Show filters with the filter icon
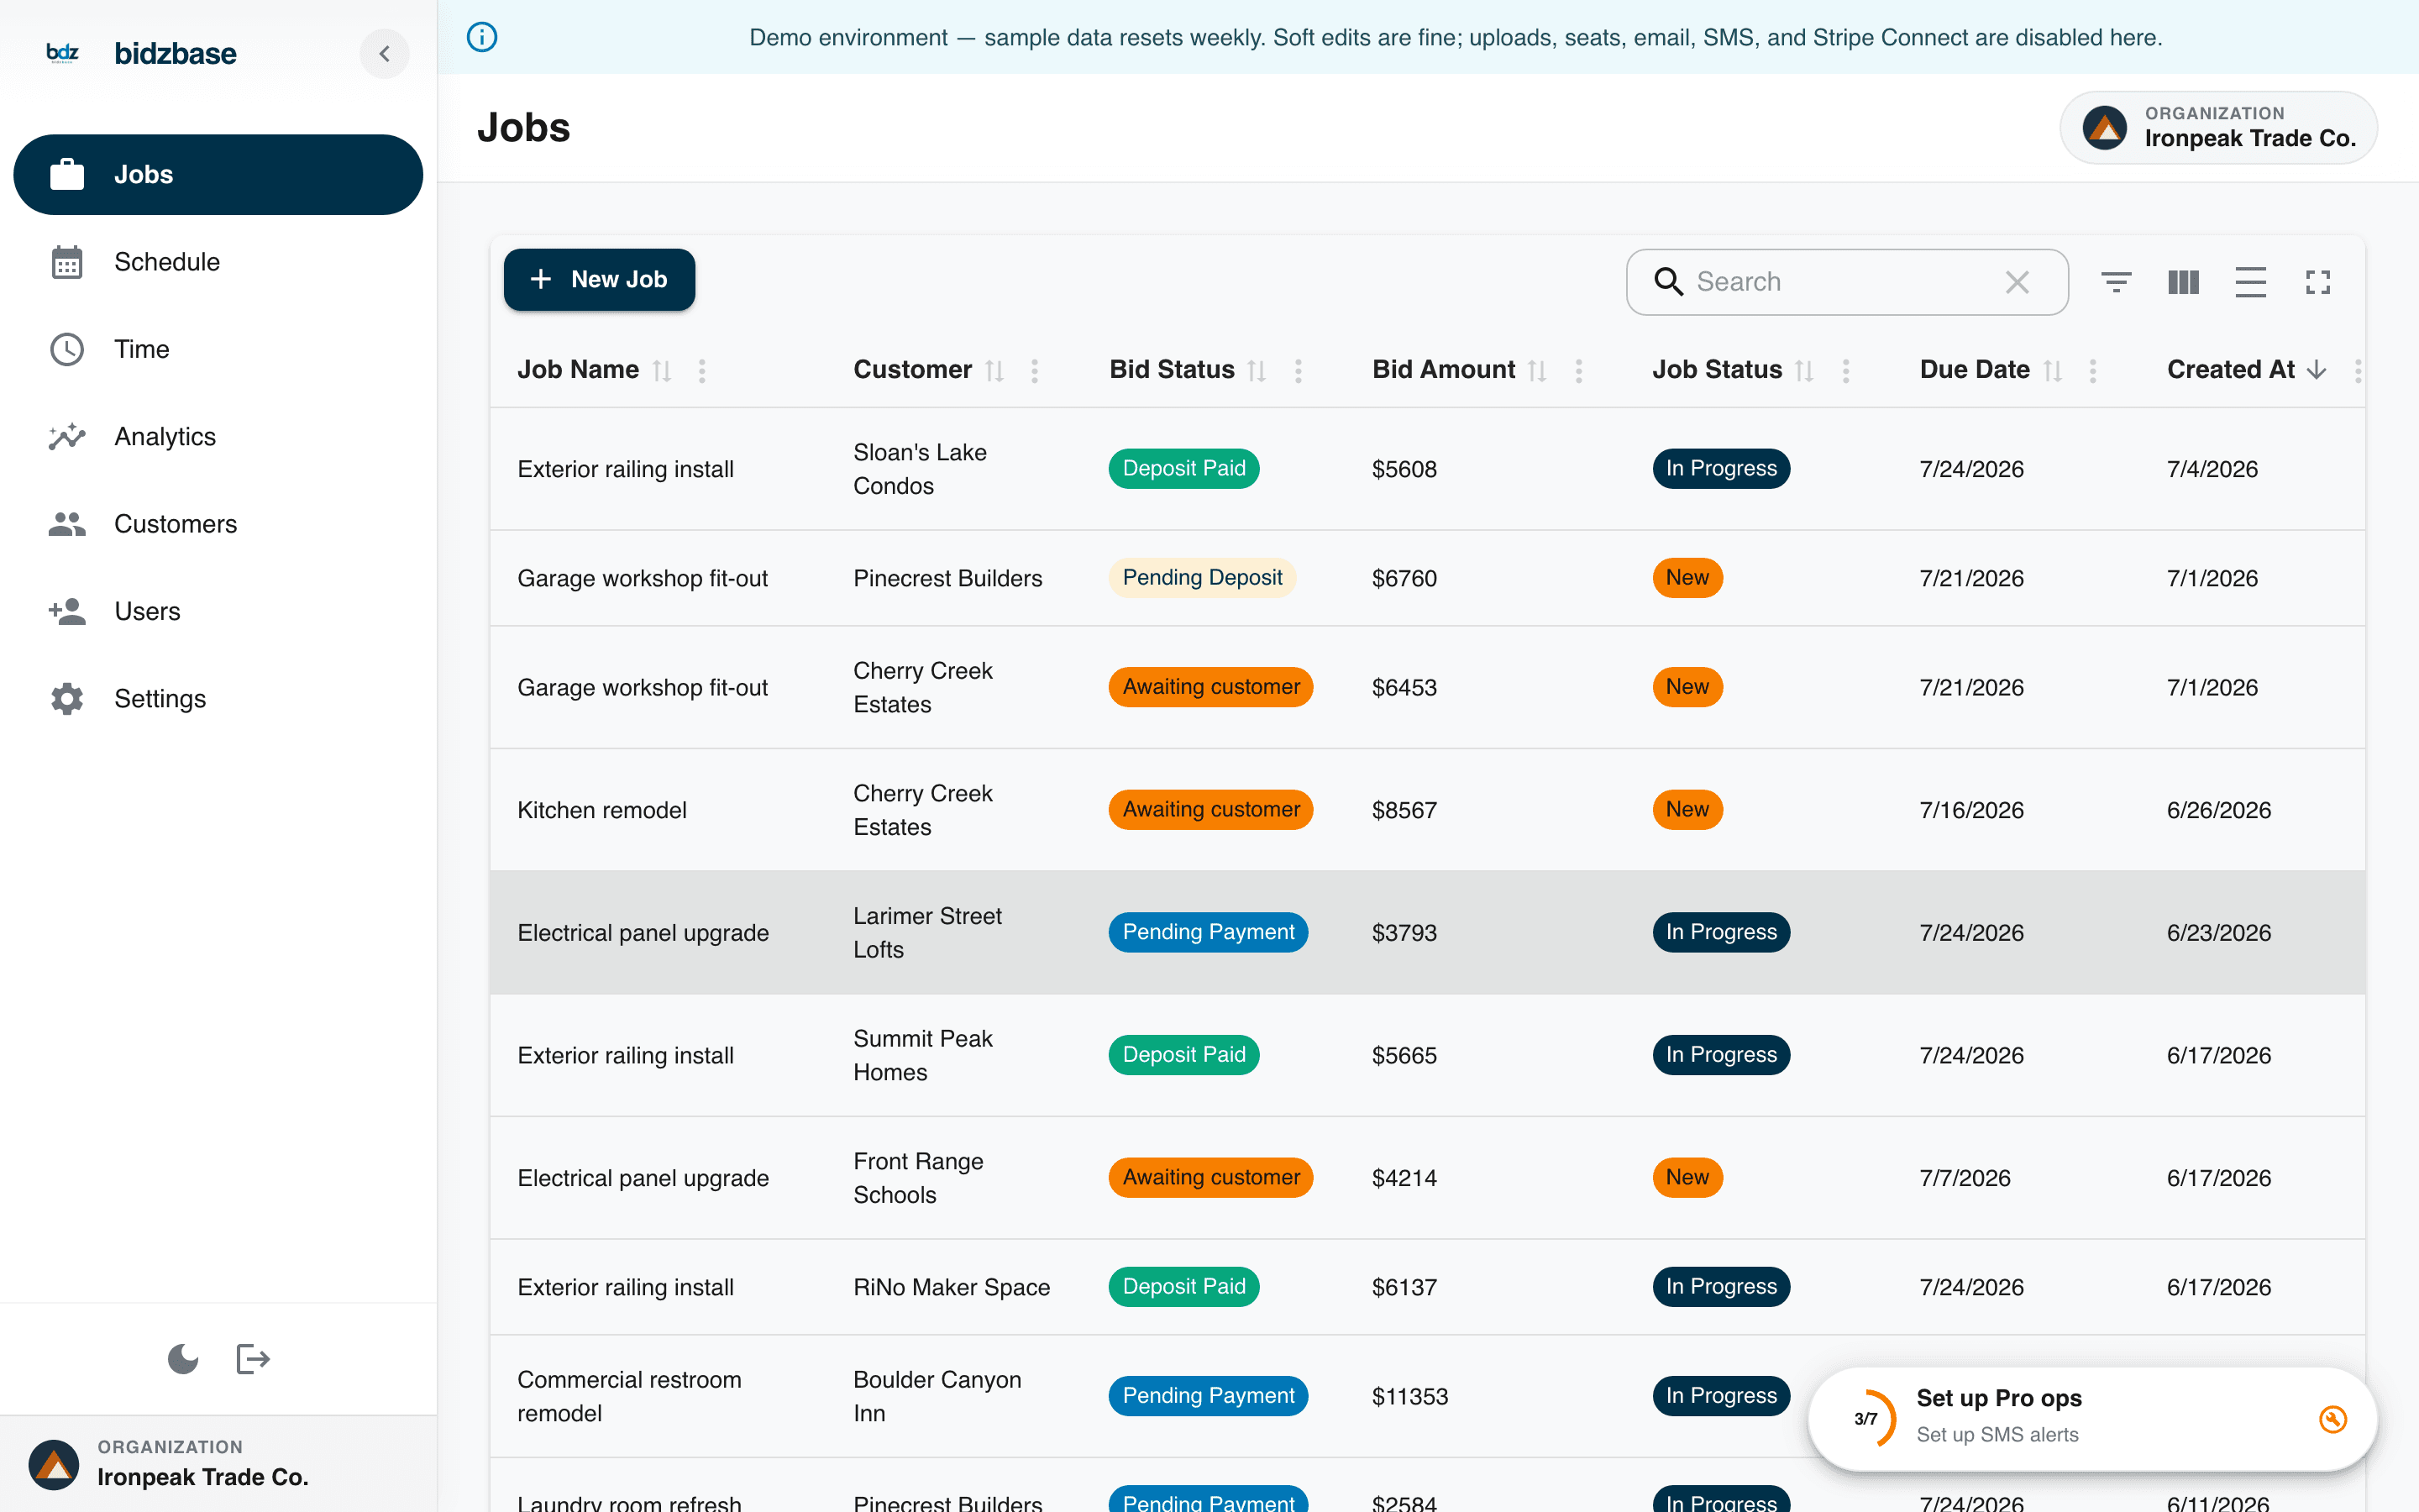The width and height of the screenshot is (2419, 1512). point(2116,282)
